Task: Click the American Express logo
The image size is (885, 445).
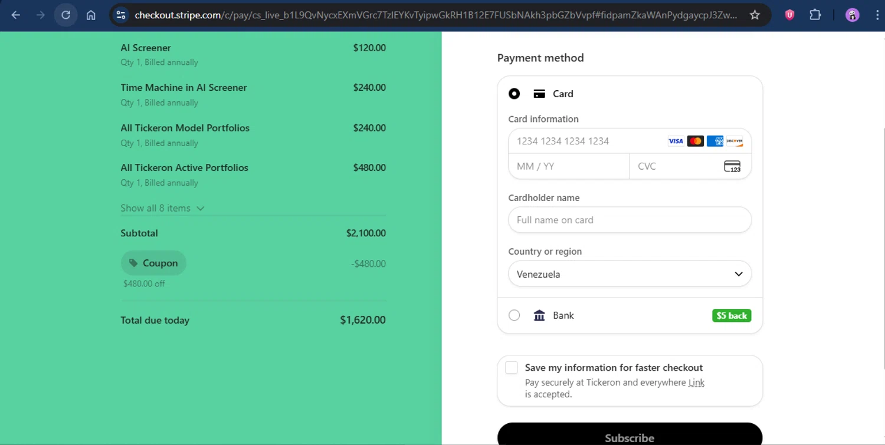Action: (x=714, y=141)
